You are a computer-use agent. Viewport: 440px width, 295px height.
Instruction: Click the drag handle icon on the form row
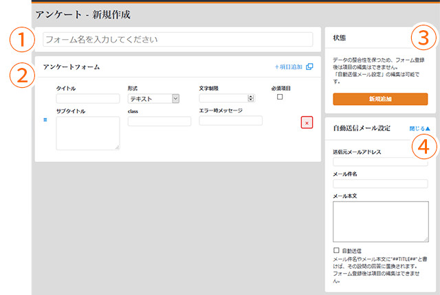click(x=46, y=121)
